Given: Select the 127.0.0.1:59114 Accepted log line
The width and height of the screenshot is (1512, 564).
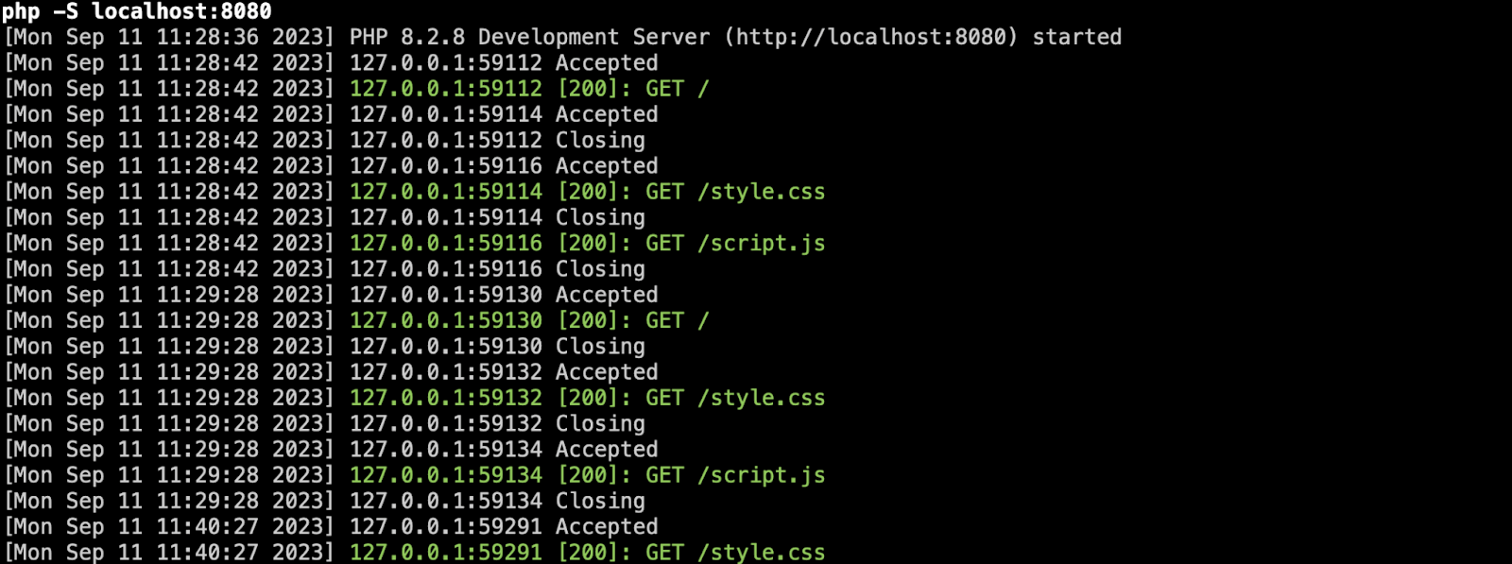Looking at the screenshot, I should click(x=503, y=114).
